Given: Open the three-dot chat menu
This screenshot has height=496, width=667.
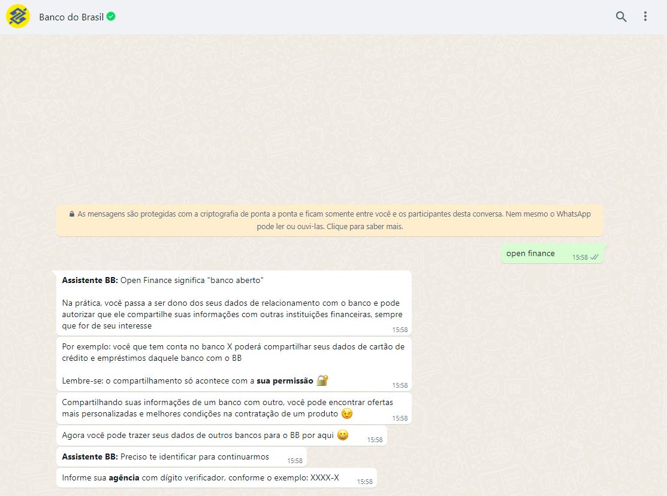Looking at the screenshot, I should pos(645,17).
